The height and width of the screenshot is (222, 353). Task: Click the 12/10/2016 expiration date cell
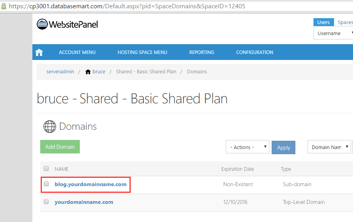(x=235, y=202)
